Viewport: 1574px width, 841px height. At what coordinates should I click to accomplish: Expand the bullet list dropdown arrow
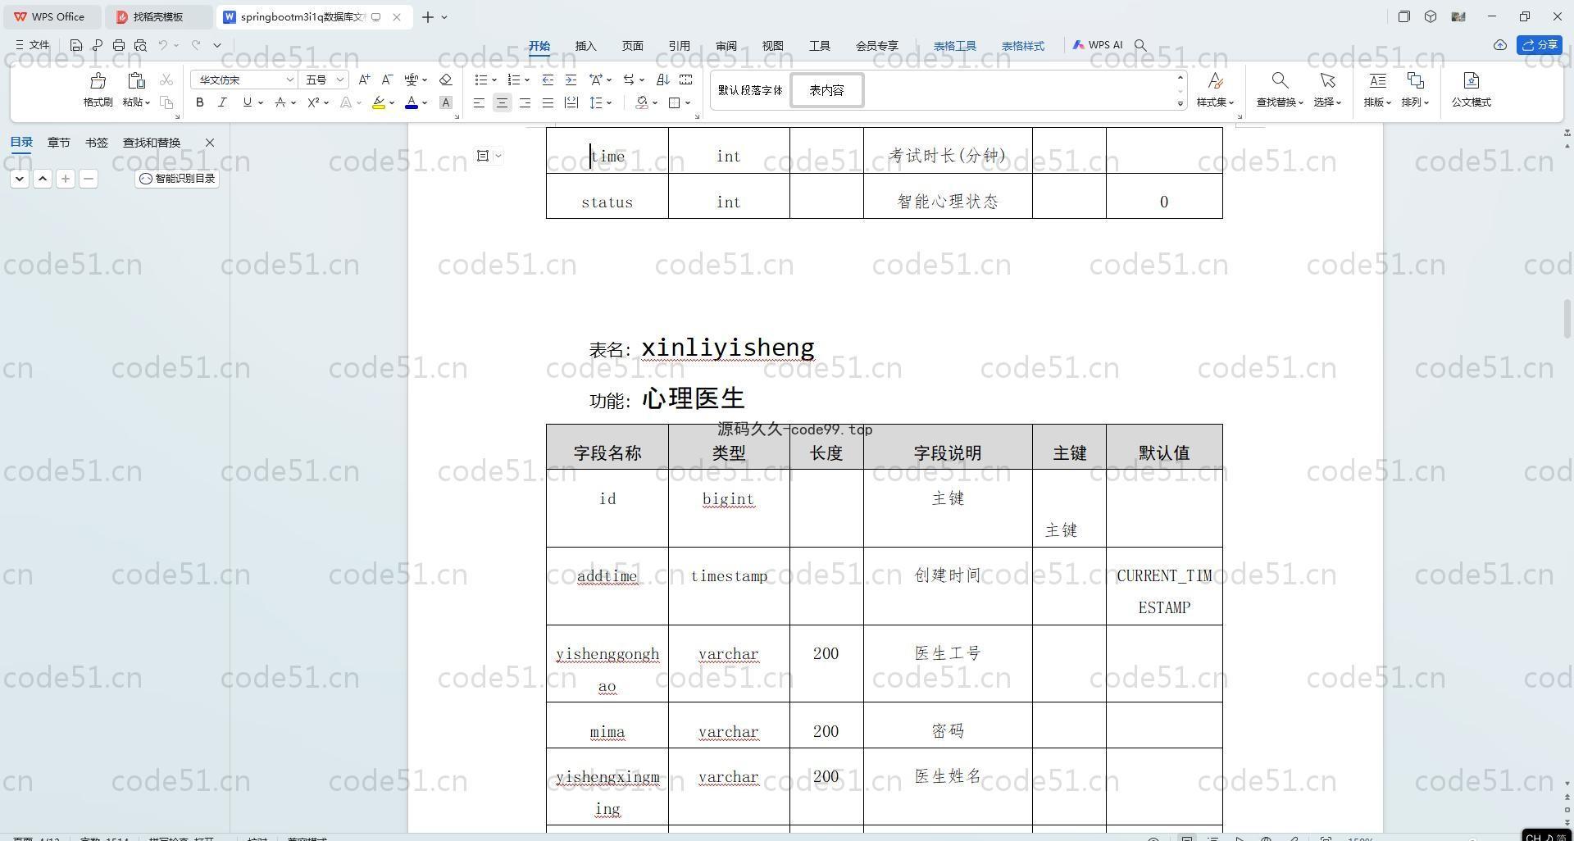494,80
